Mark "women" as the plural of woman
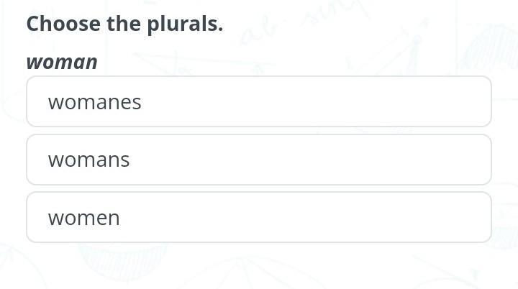The height and width of the screenshot is (289, 518). [x=259, y=217]
